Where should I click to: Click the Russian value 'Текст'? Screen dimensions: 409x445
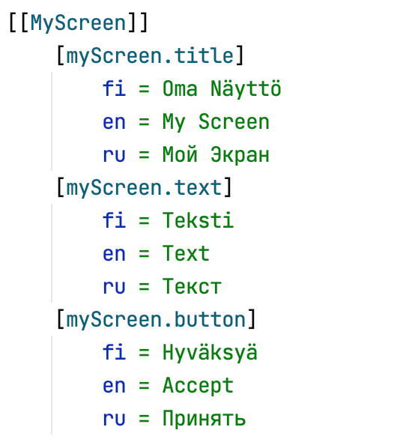point(192,286)
